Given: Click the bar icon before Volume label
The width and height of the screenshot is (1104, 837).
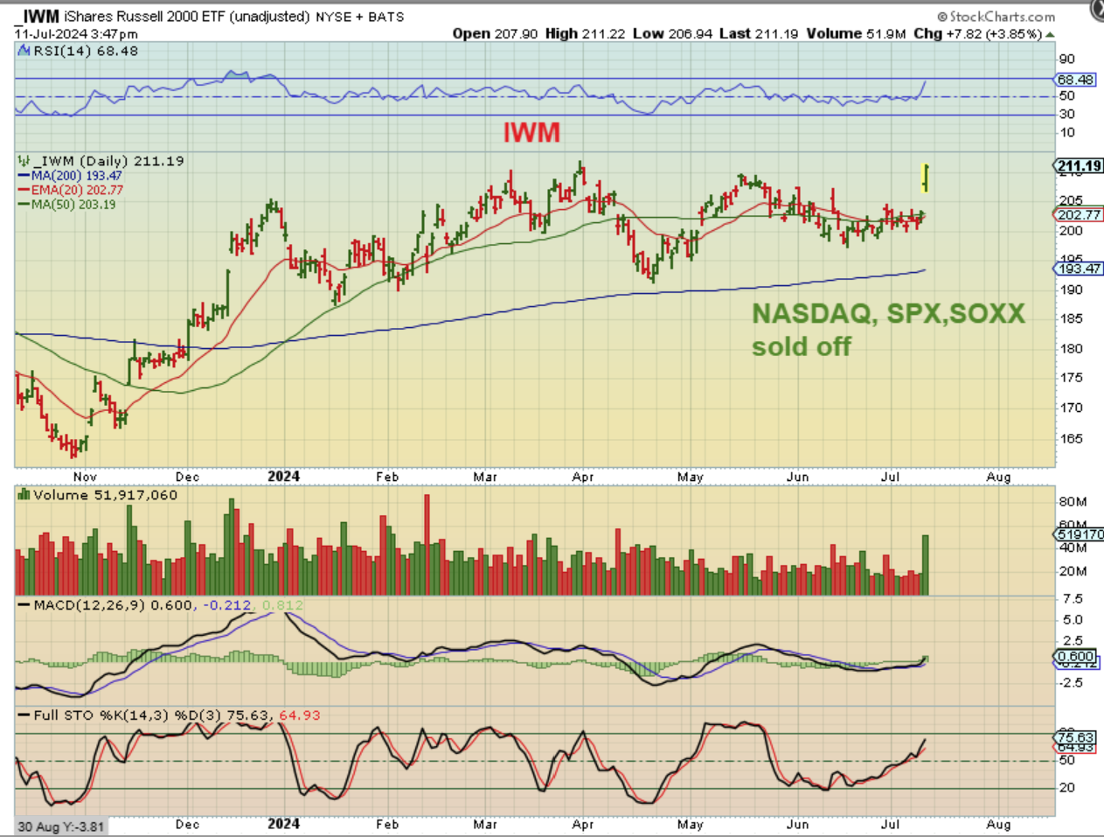Looking at the screenshot, I should pos(24,495).
